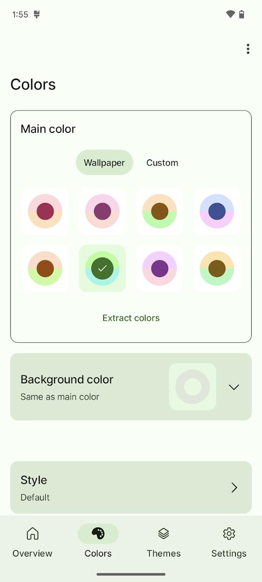The height and width of the screenshot is (582, 262).
Task: Tap the battery status icon
Action: point(242,15)
